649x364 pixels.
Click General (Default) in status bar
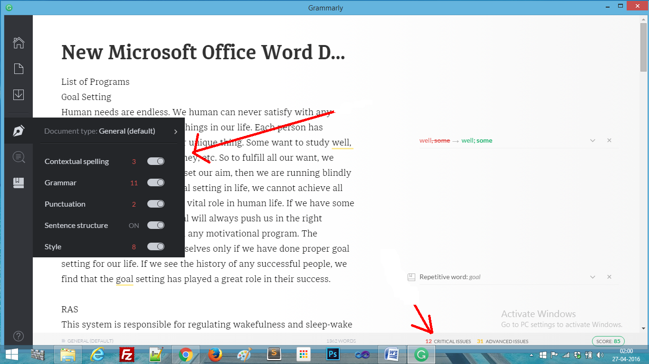coord(87,341)
